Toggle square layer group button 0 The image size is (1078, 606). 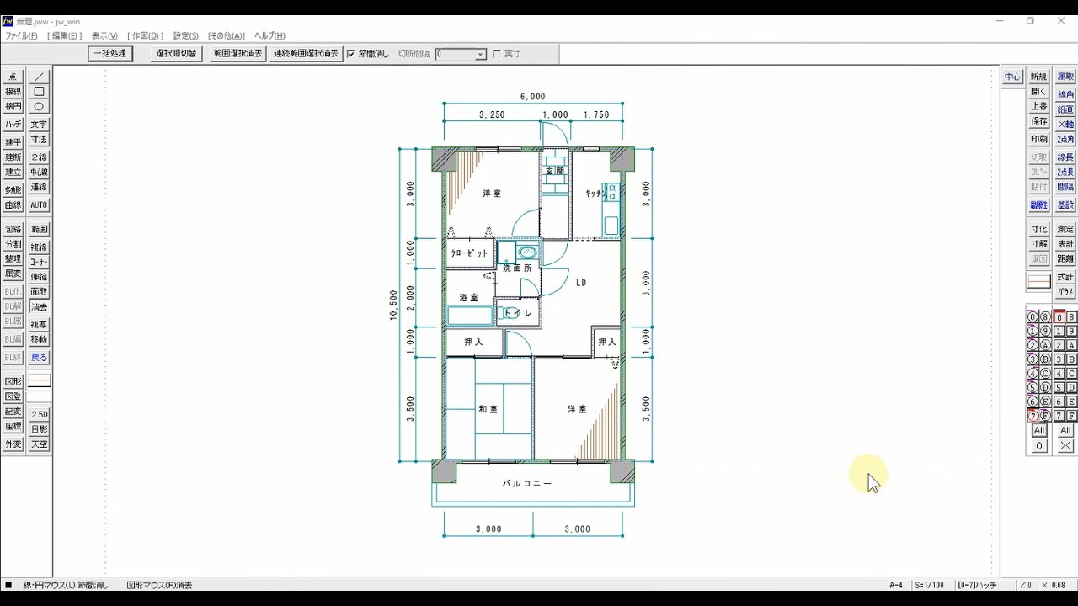[x=1059, y=317]
